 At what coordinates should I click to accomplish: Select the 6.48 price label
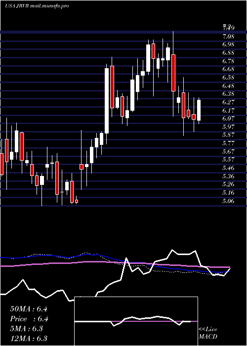(228, 86)
